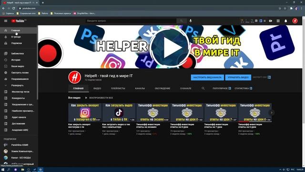Open the Create video camera icon
This screenshot has height=172, width=305.
coord(271,21)
